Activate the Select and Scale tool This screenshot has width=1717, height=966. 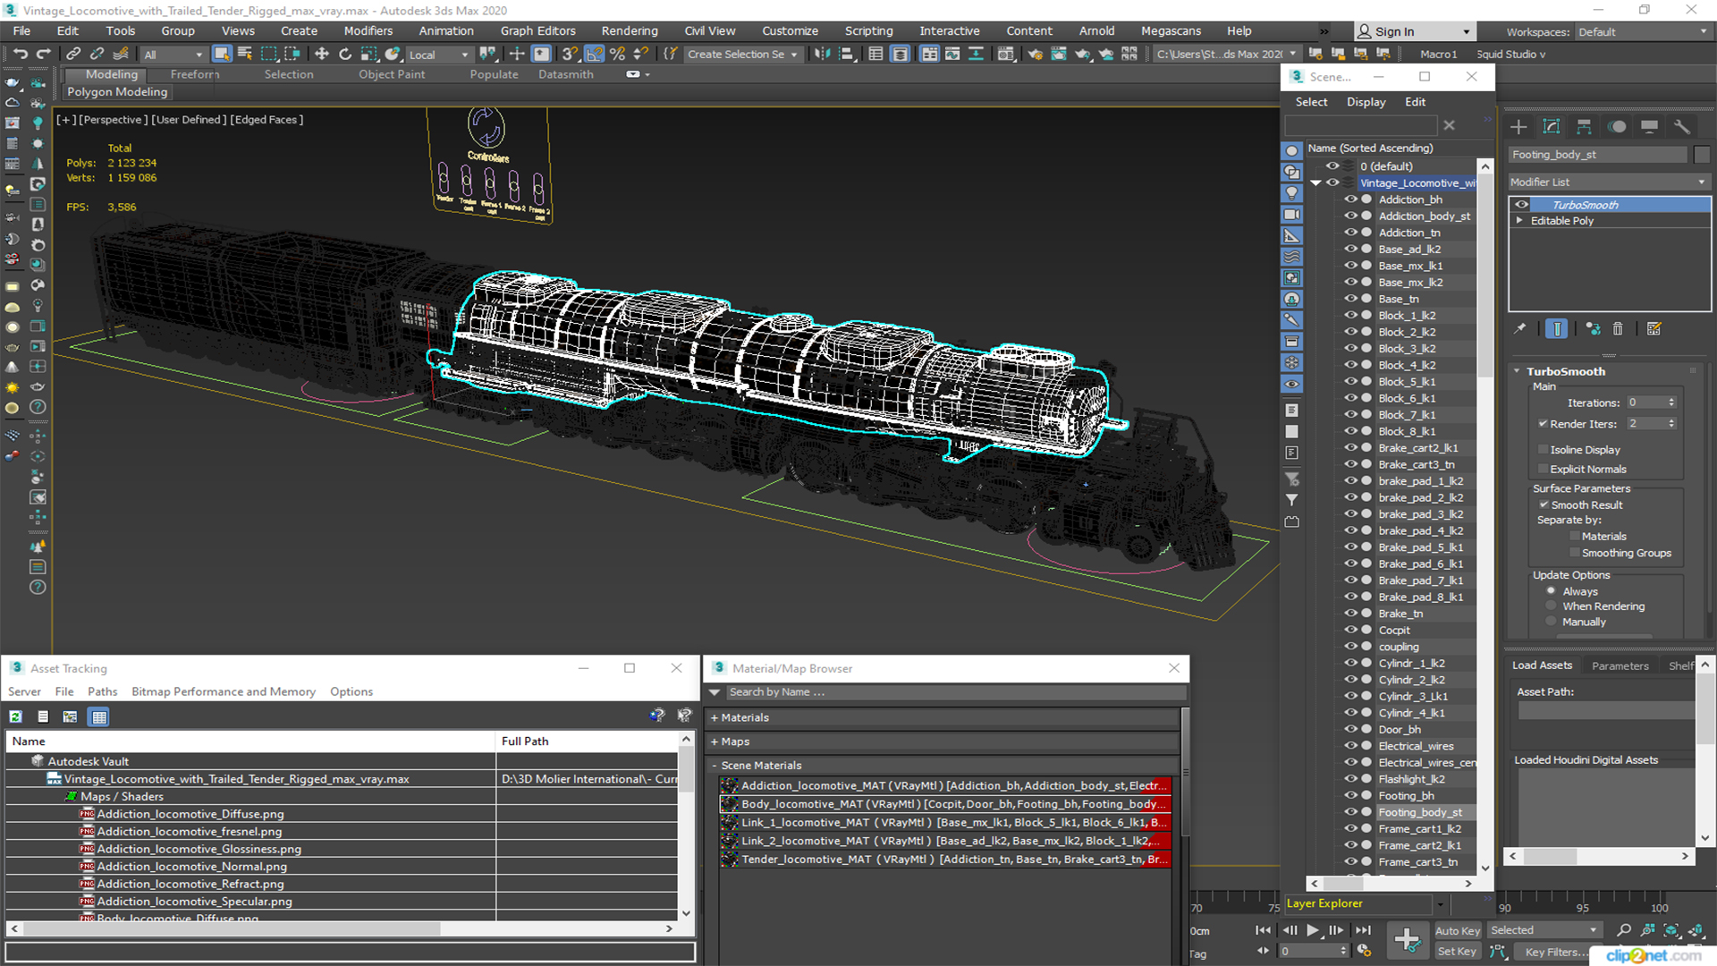click(368, 55)
